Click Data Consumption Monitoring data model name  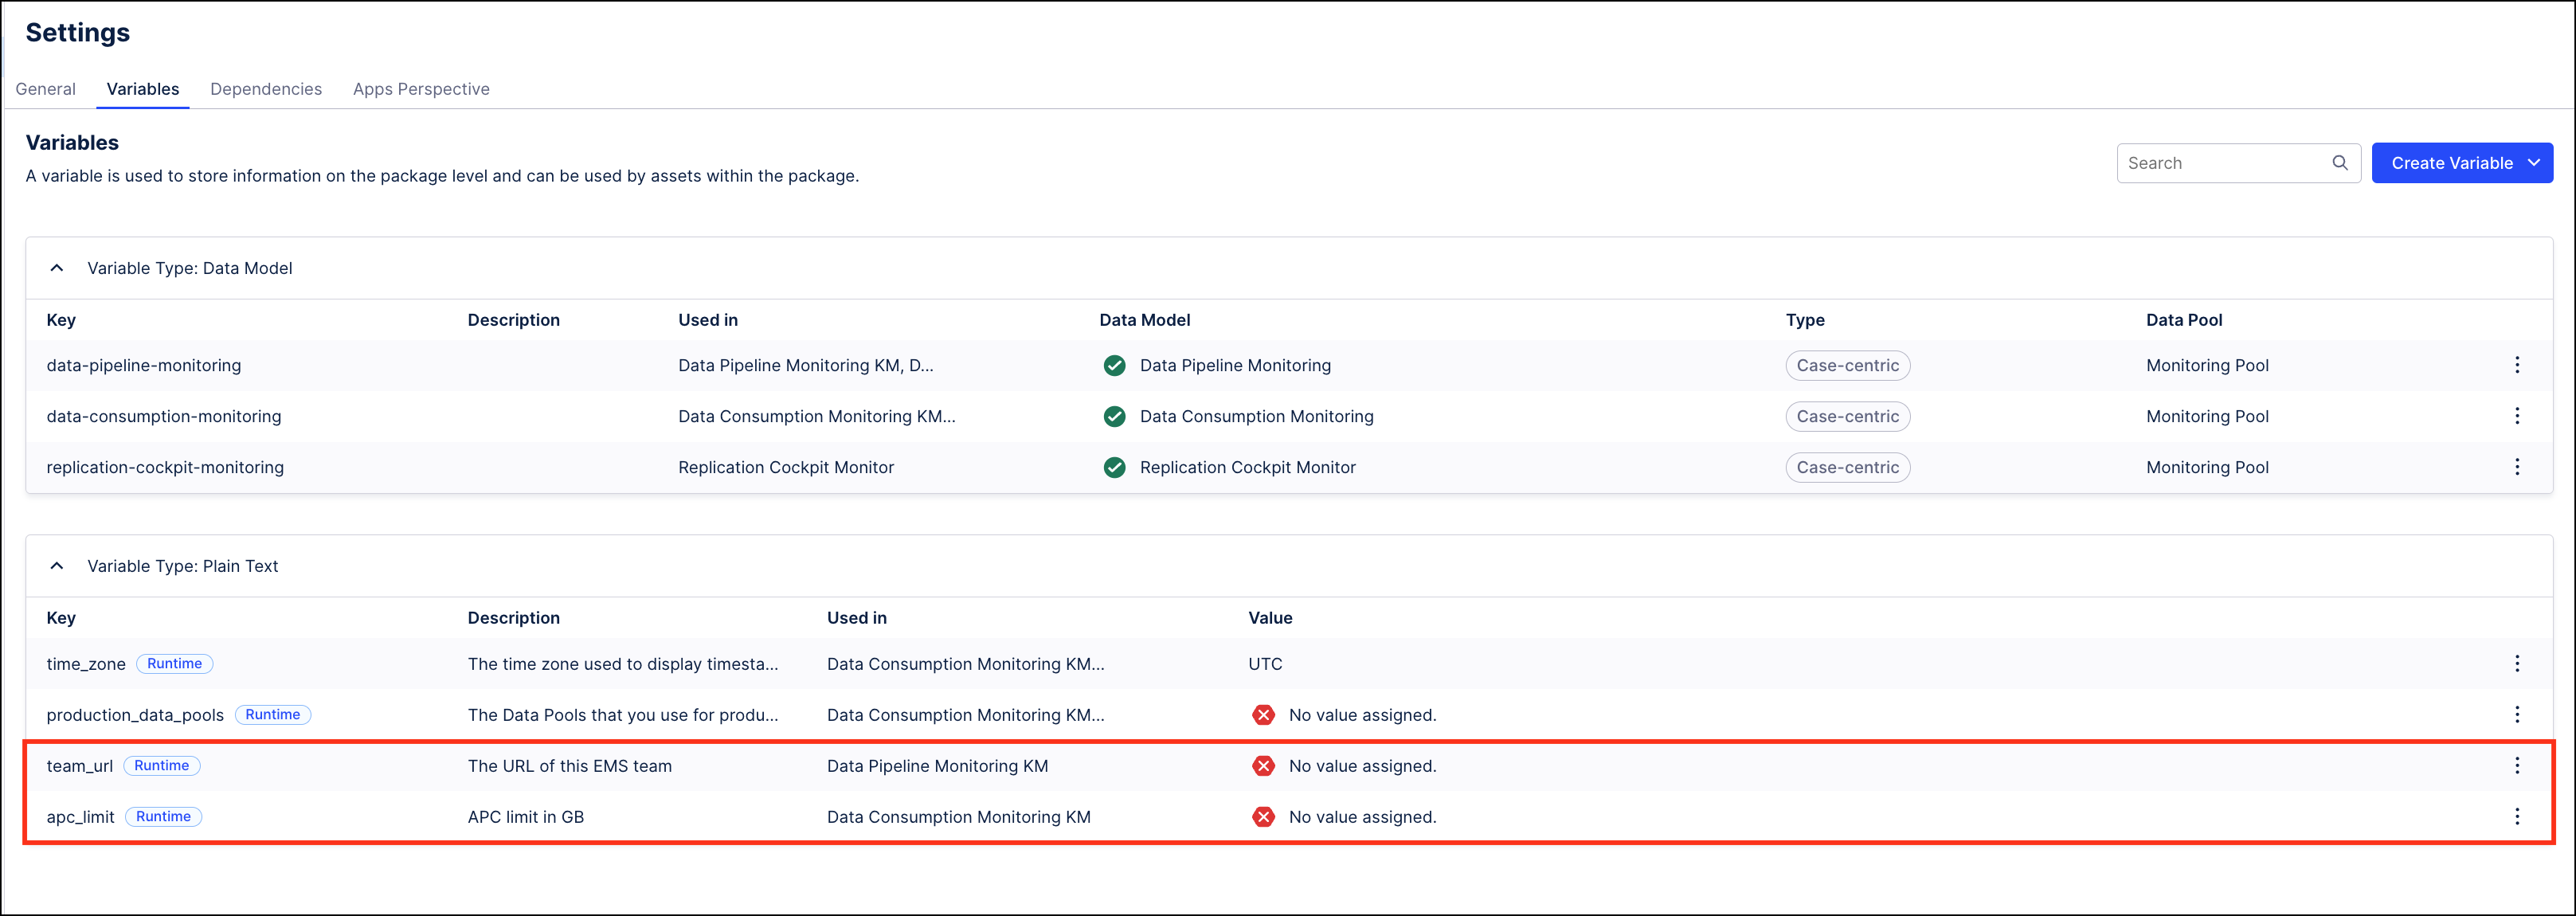coord(1257,417)
